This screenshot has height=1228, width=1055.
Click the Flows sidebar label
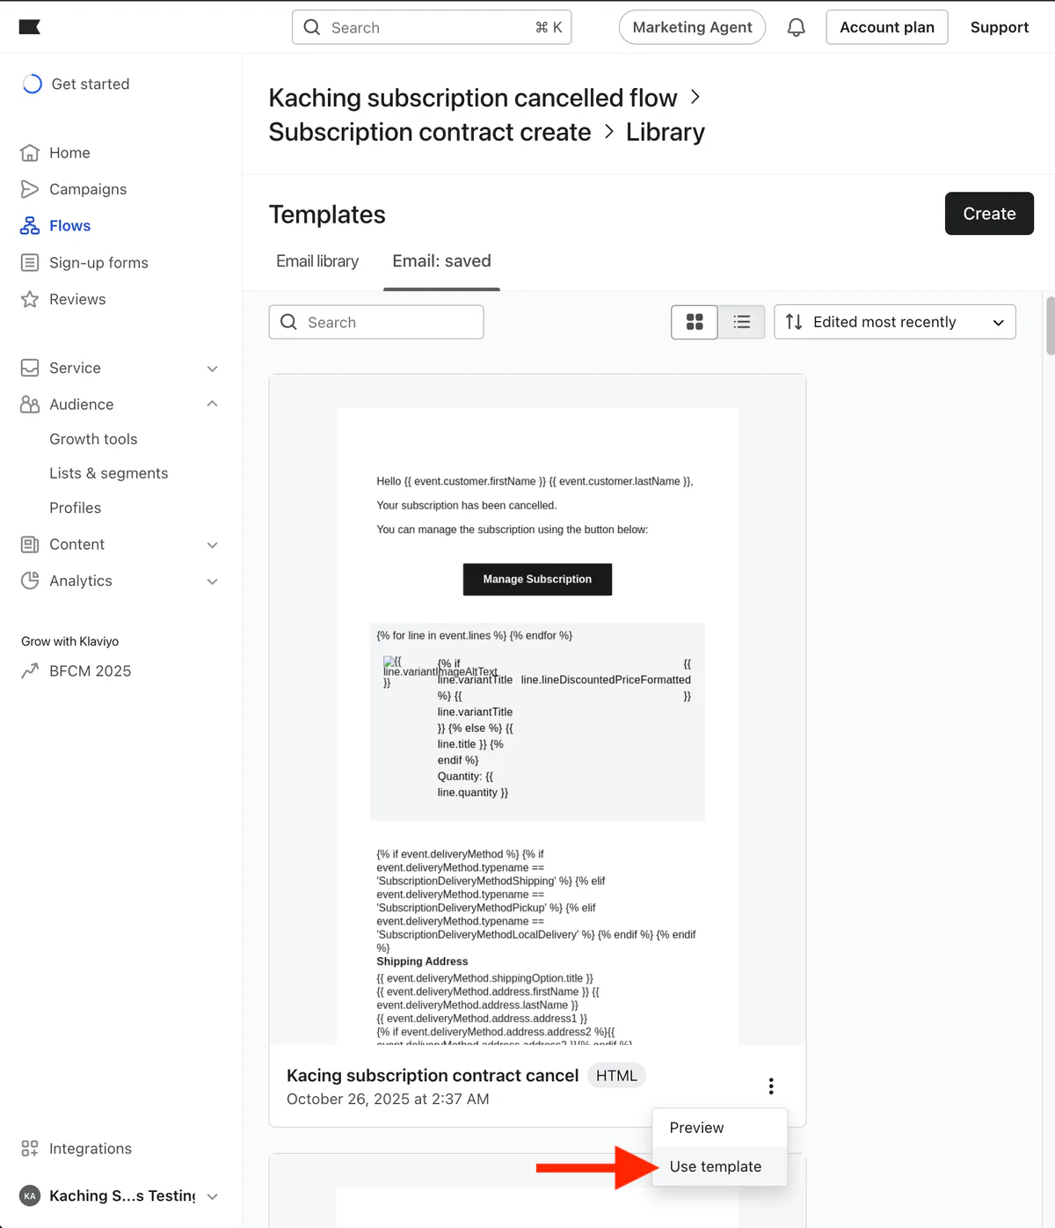click(70, 226)
